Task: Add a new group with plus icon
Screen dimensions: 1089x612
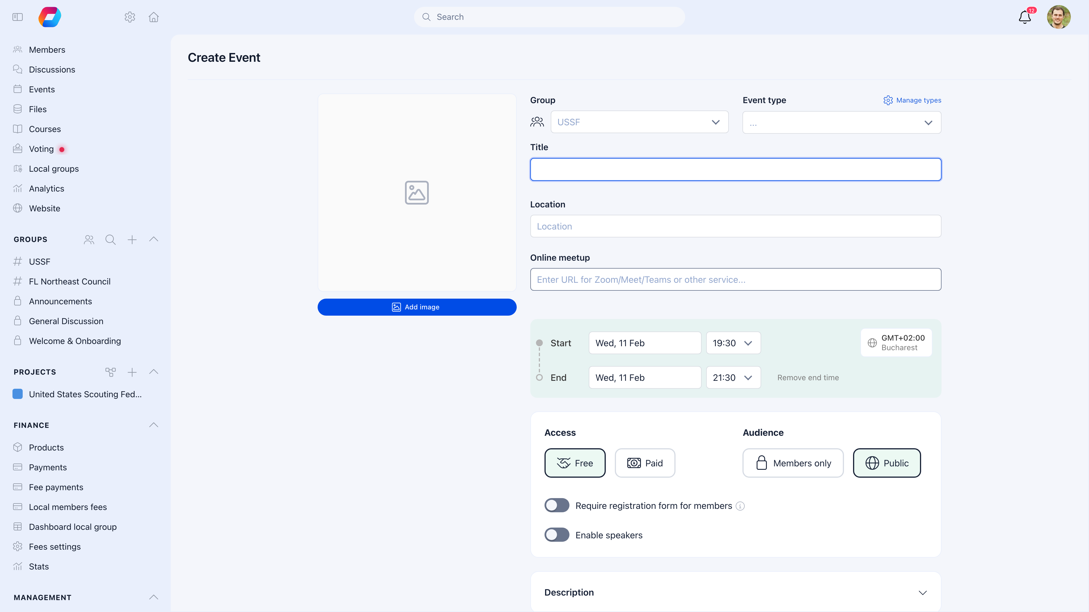Action: (132, 239)
